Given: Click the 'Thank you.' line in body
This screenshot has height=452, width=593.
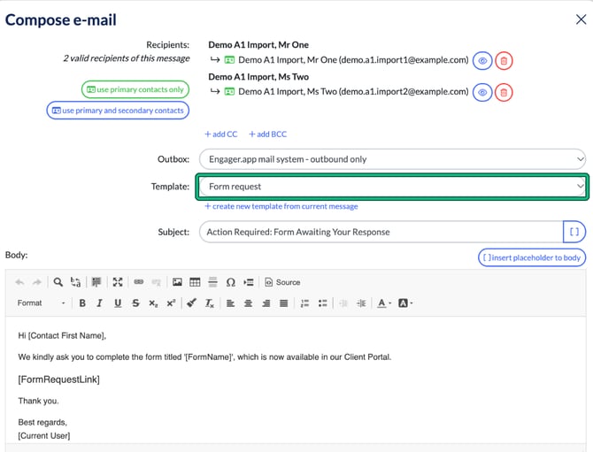Looking at the screenshot, I should click(39, 401).
